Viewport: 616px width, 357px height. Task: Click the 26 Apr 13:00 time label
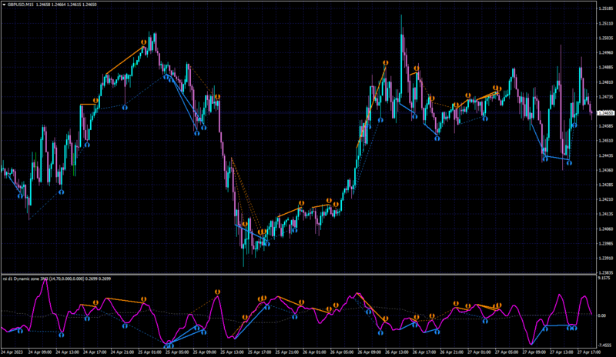pyautogui.click(x=397, y=352)
